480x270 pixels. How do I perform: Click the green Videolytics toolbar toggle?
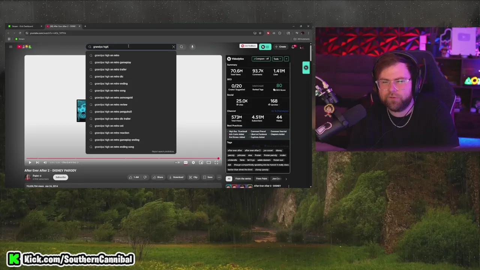265,47
